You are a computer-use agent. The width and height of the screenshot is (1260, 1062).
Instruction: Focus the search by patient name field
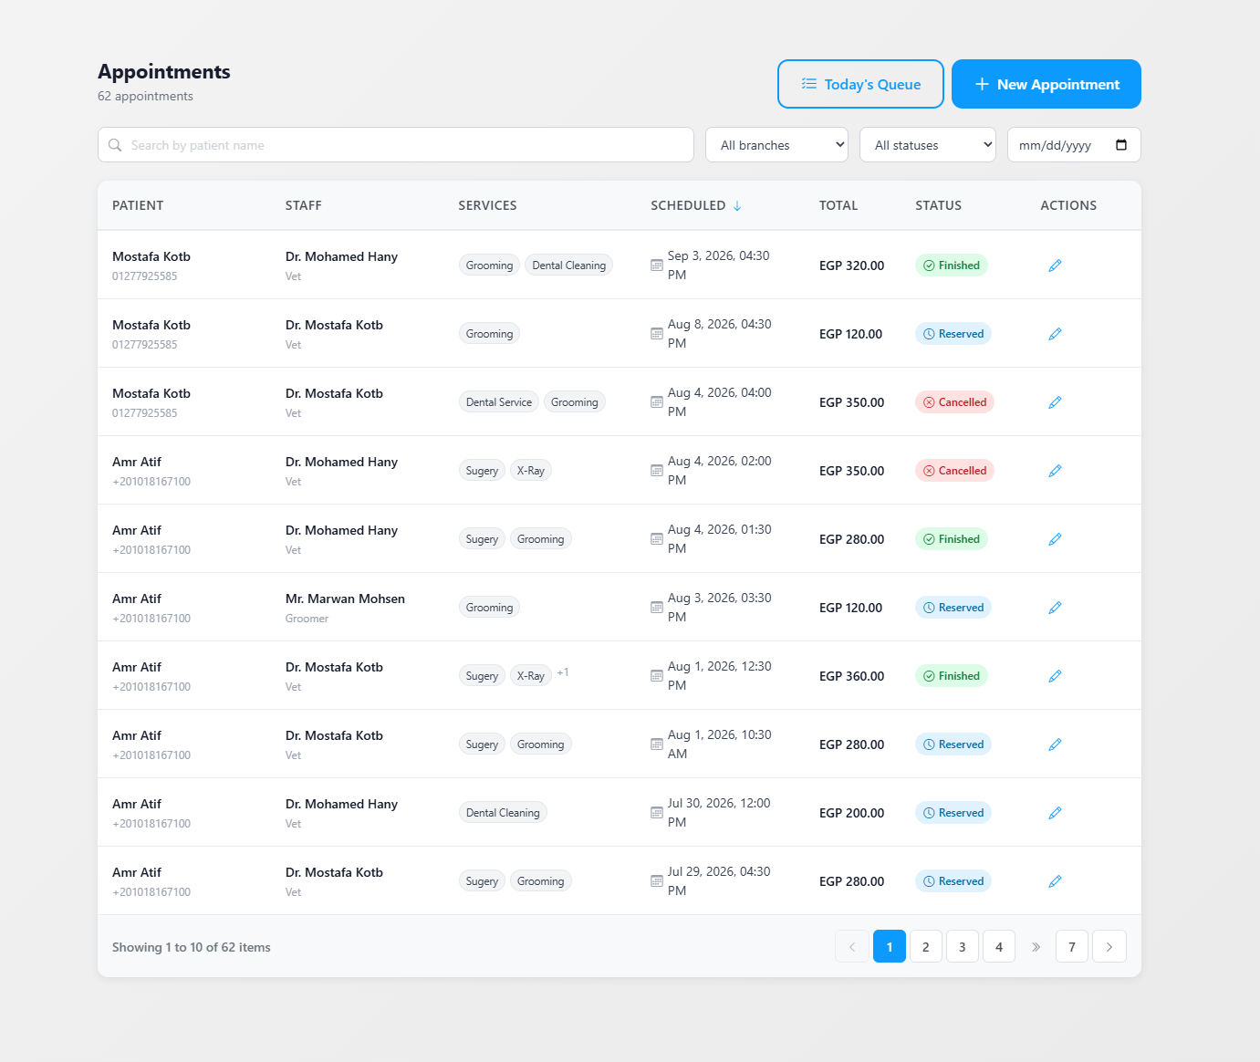[396, 145]
